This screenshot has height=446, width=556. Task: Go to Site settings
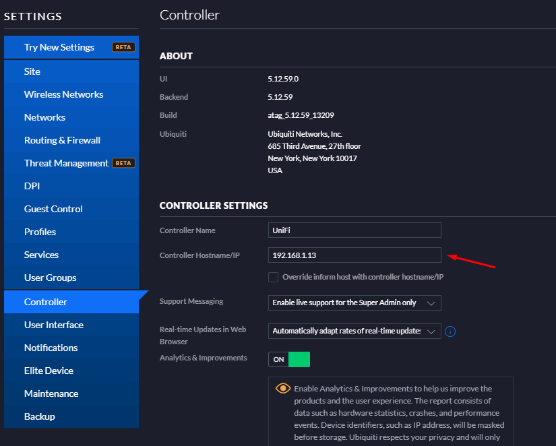71,71
